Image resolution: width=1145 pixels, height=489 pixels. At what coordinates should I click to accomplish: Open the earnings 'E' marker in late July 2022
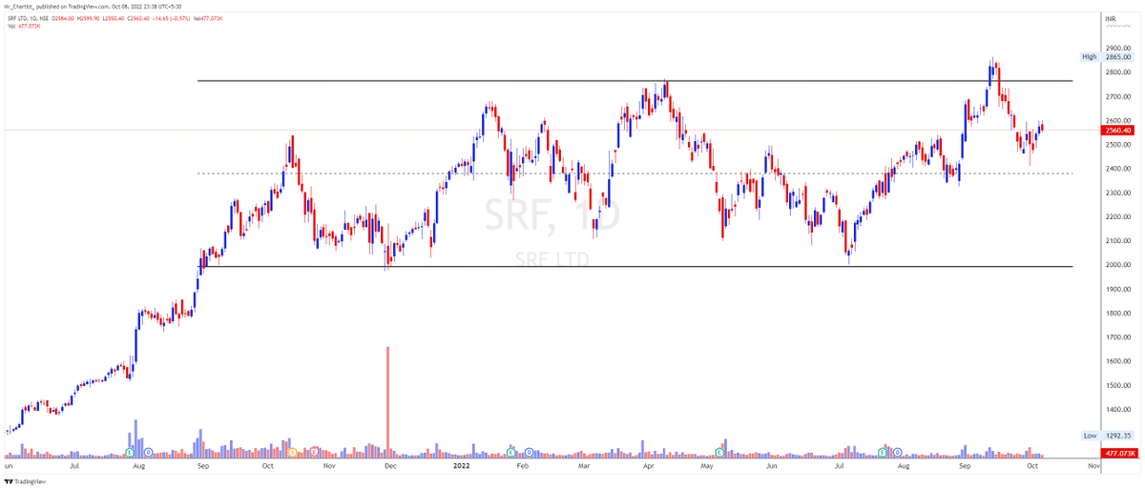[882, 451]
